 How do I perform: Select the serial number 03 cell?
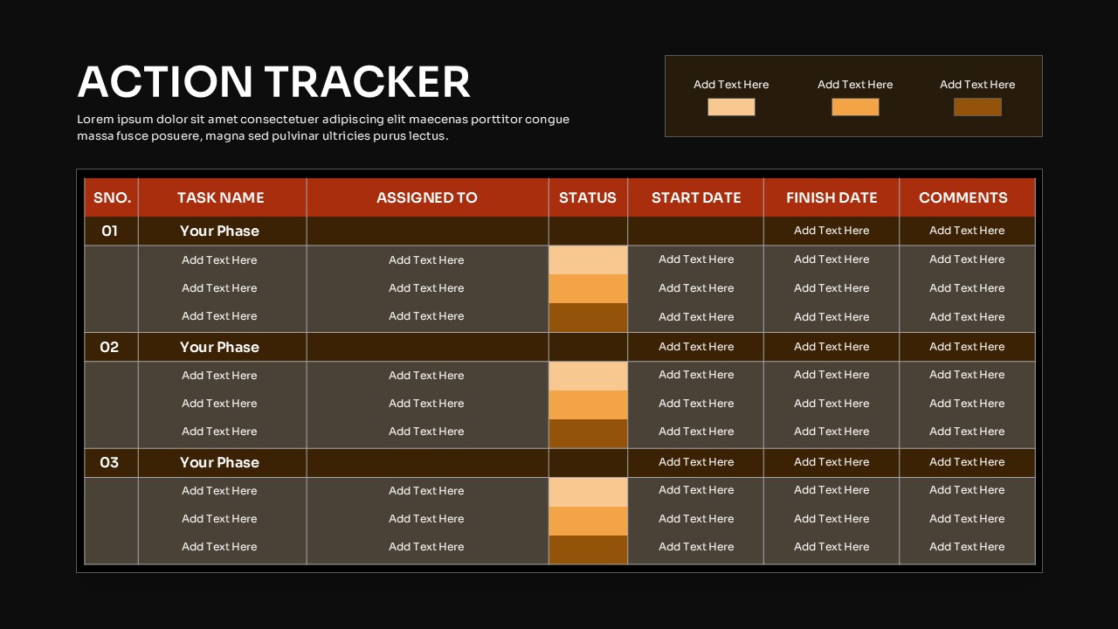pos(112,462)
